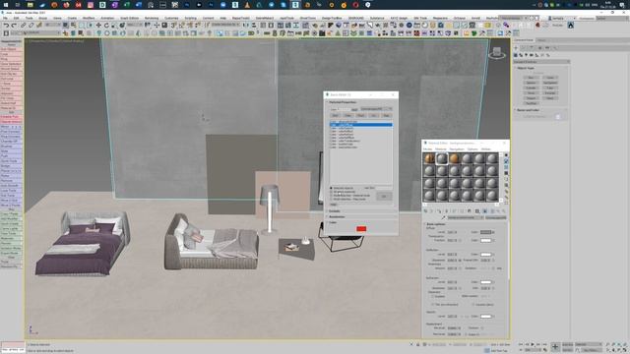Image resolution: width=630 pixels, height=354 pixels.
Task: Click Get Material icon in Material Editor
Action: coord(425,210)
